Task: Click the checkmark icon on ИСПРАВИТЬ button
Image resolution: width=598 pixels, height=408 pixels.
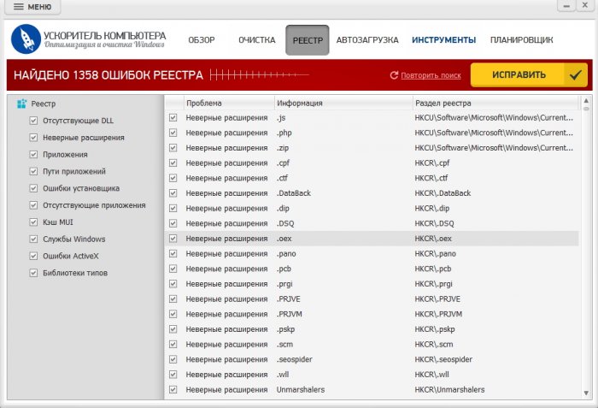Action: [576, 75]
